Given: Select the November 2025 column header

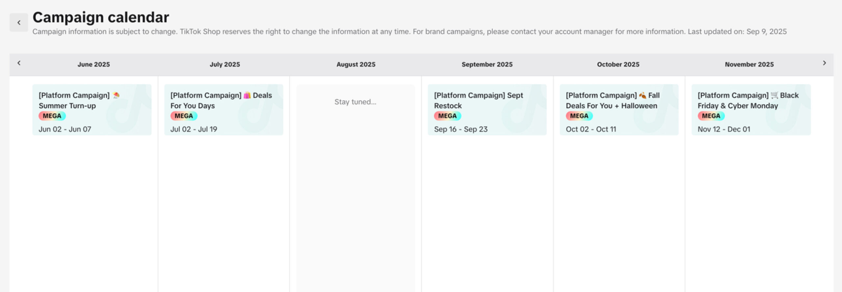Looking at the screenshot, I should point(749,64).
